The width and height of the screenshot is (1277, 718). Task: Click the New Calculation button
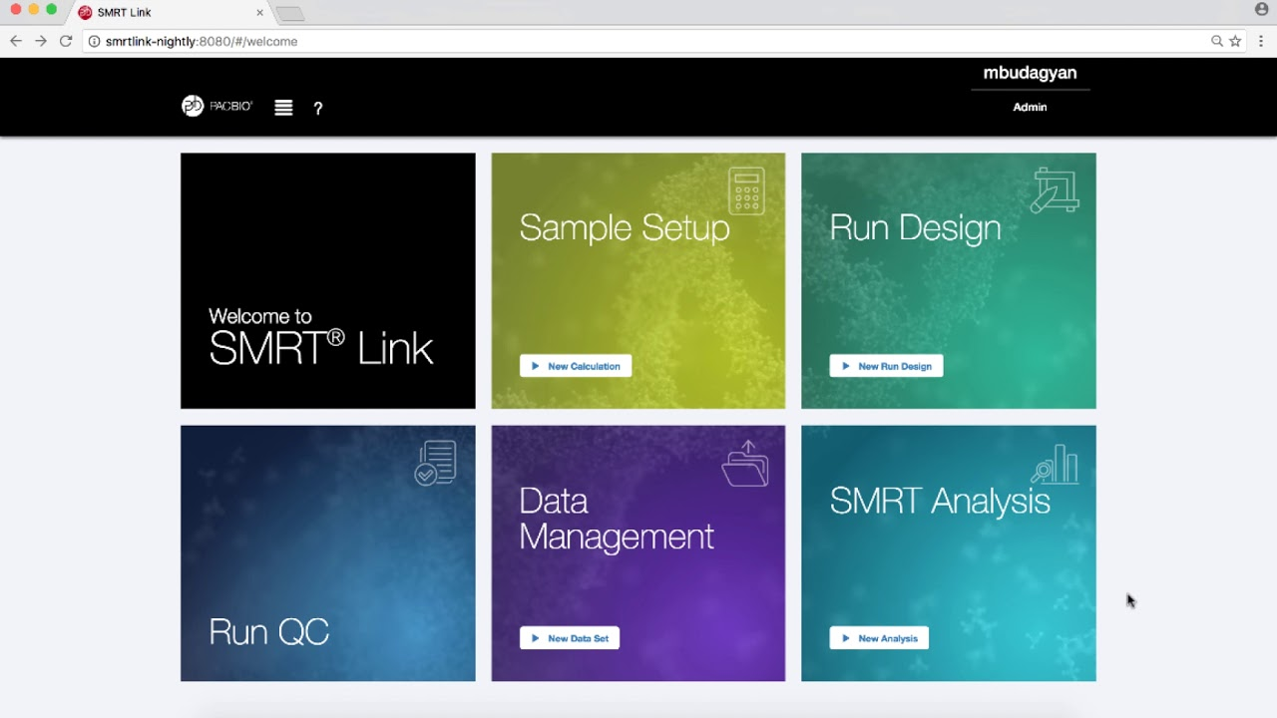(576, 366)
